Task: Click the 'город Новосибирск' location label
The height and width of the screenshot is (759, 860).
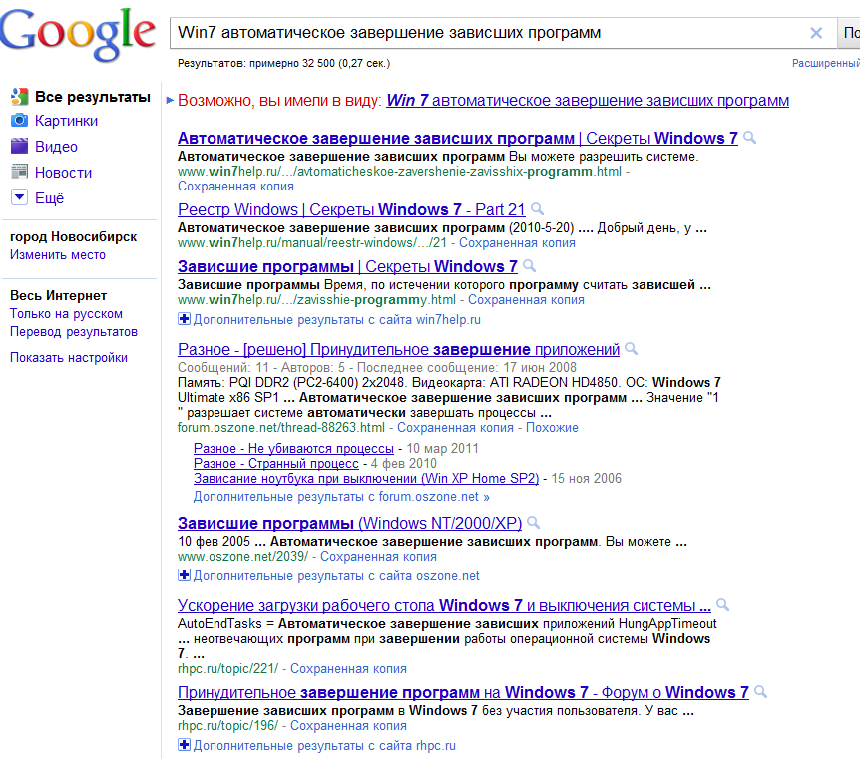Action: 74,237
